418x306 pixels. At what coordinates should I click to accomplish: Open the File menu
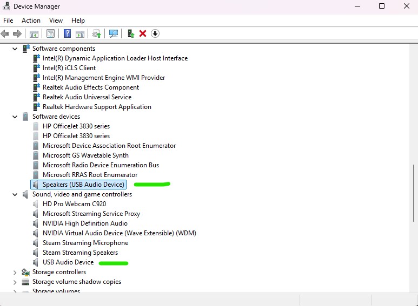[x=8, y=21]
